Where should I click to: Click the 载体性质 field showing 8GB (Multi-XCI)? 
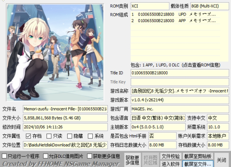click(210, 6)
